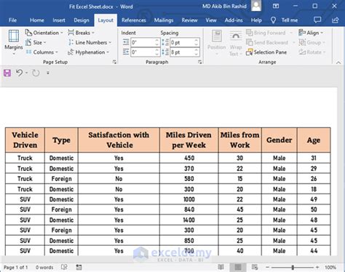Click the user account avatar
This screenshot has width=345, height=272.
pyautogui.click(x=256, y=6)
